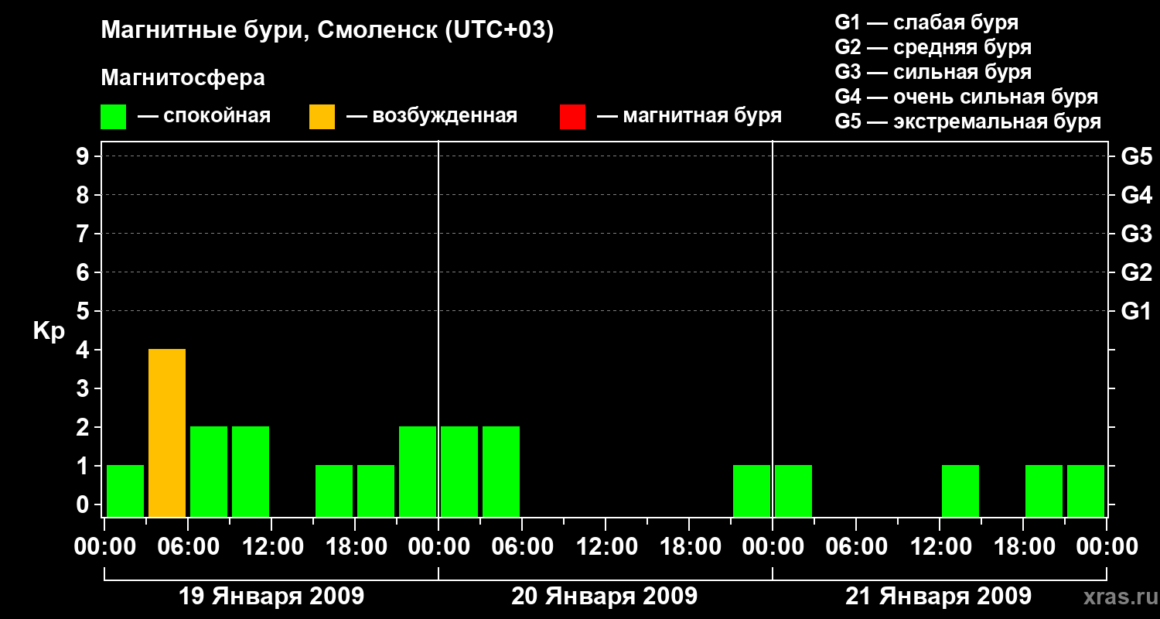Select the orange Kp 4 bar
Screen dimensions: 1160x619
167,433
